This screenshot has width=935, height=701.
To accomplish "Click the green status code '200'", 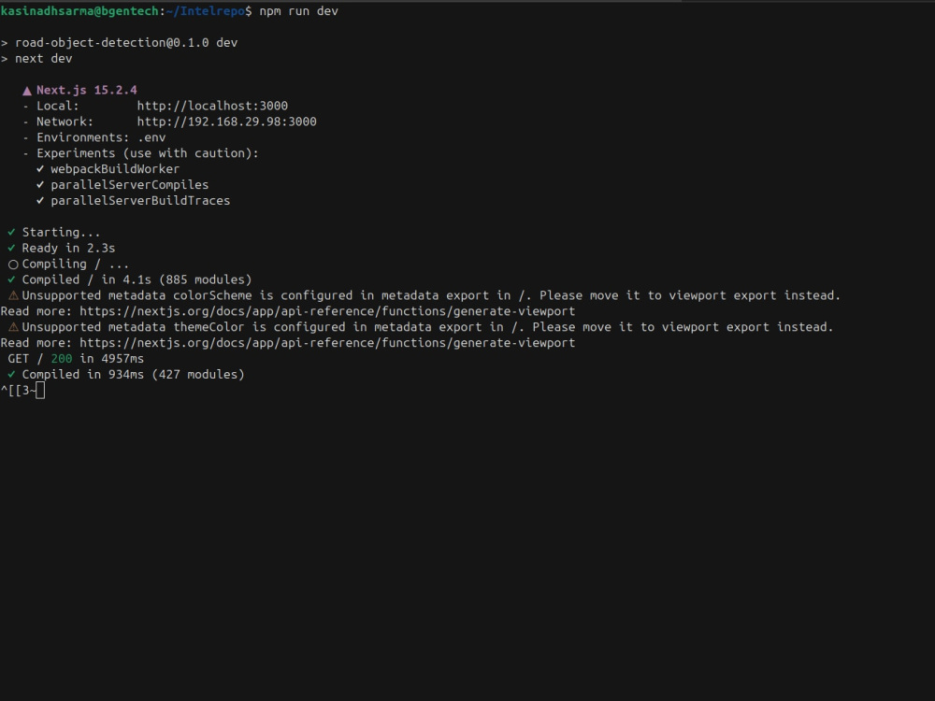I will [x=62, y=359].
